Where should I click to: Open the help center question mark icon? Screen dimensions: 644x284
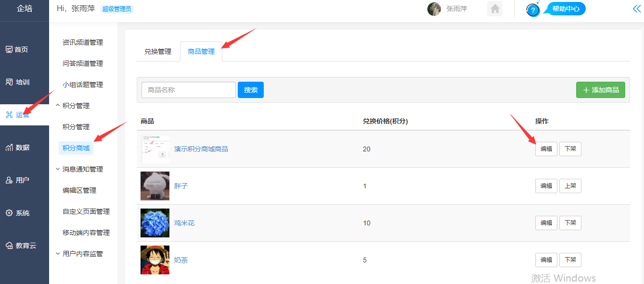pos(533,10)
